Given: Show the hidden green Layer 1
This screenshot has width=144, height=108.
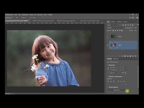Looking at the screenshot, I should [108, 37].
